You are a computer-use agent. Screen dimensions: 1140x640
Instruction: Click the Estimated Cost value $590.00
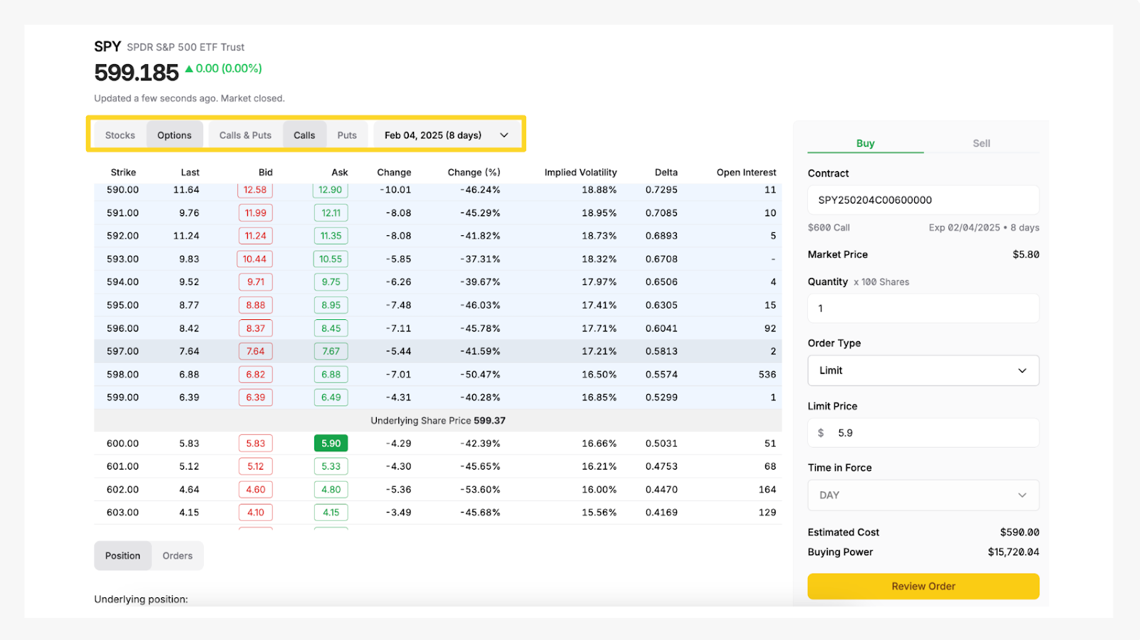[1020, 532]
